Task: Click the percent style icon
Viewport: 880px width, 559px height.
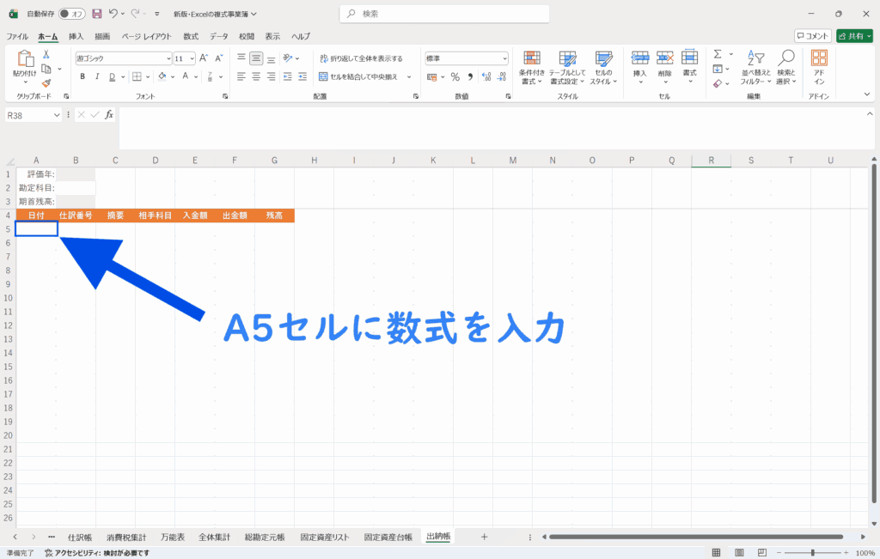Action: 455,76
